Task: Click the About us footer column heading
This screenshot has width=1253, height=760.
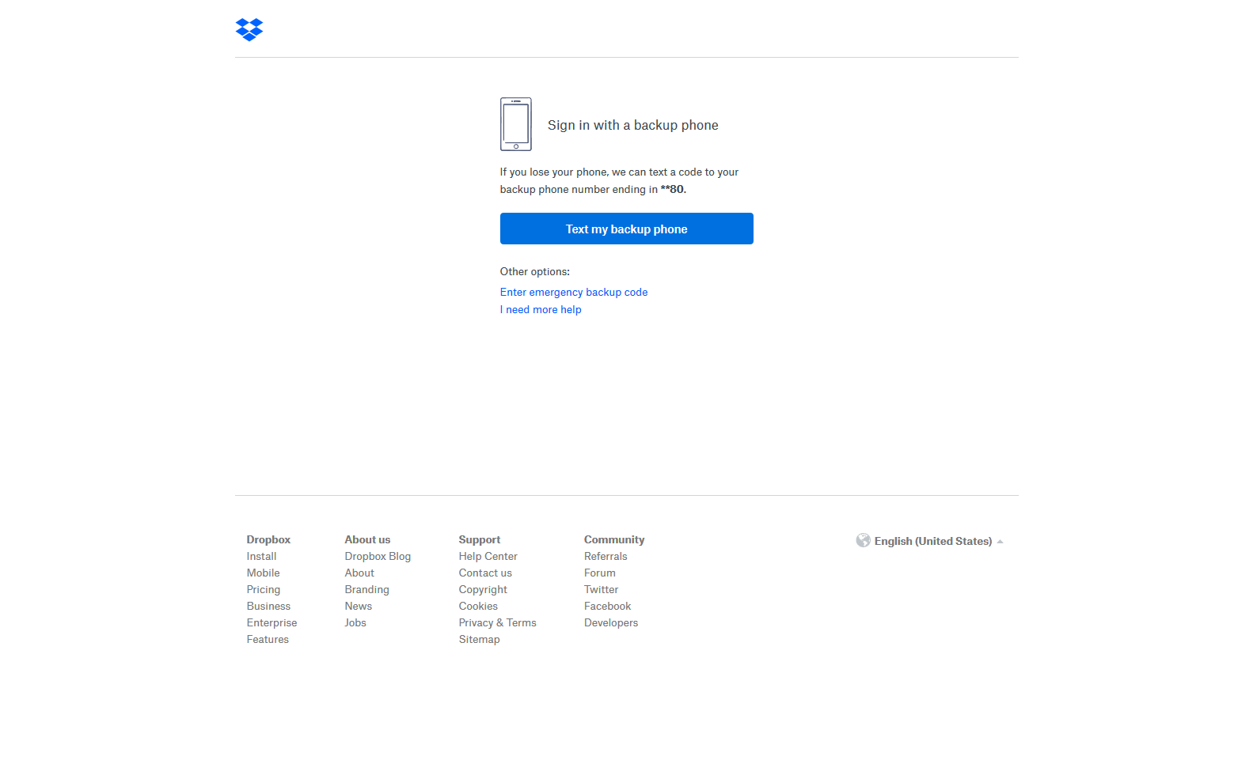Action: tap(367, 539)
